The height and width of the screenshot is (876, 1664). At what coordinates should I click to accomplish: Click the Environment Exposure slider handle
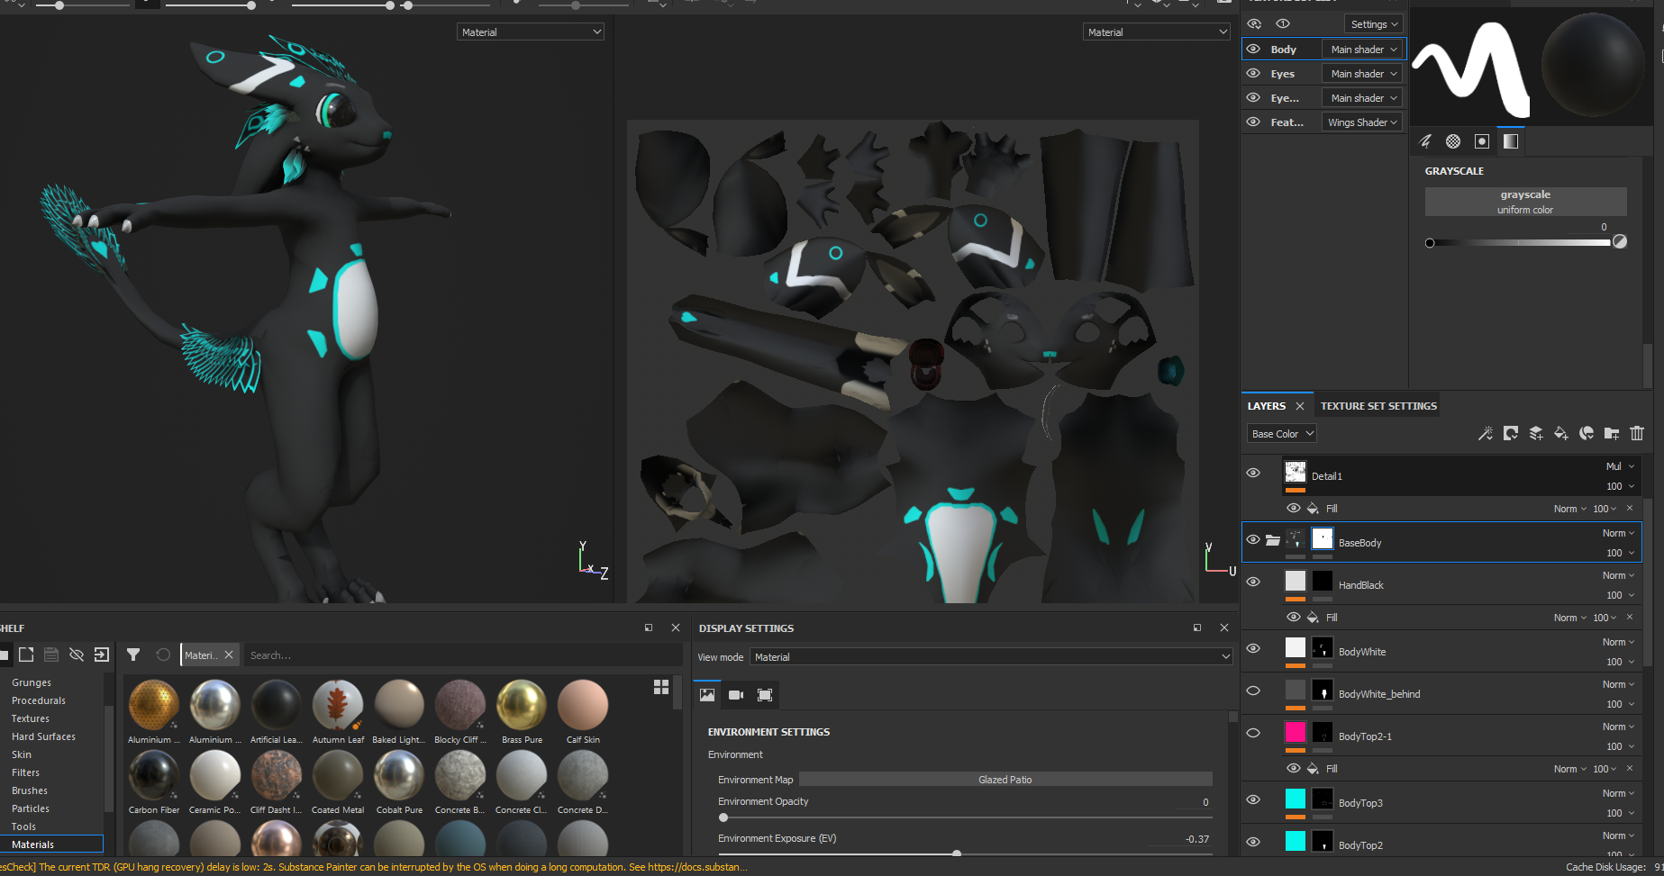[x=957, y=853]
